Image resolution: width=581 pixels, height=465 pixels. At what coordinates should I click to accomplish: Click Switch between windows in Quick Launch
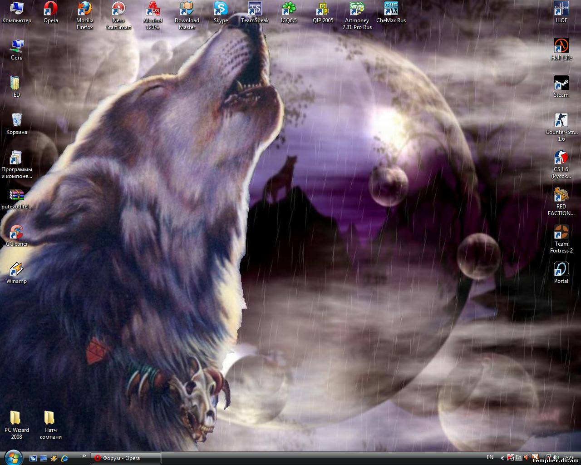(33, 458)
